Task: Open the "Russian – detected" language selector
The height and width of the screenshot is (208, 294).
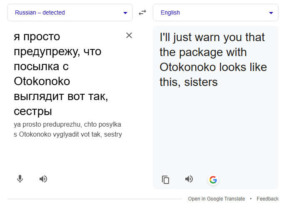Action: [40, 12]
